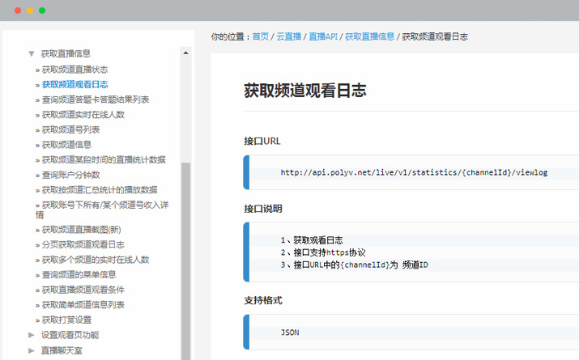
Task: Open 获取频道号列表 in the sidebar
Action: [x=70, y=129]
